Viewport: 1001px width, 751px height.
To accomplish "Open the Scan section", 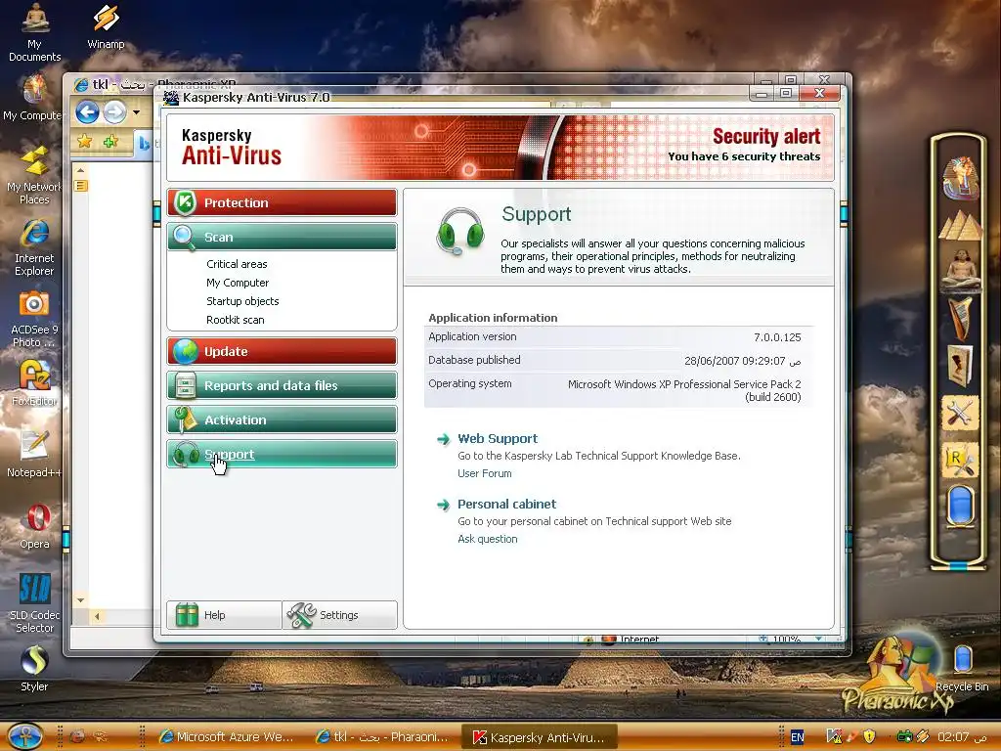I will (282, 237).
